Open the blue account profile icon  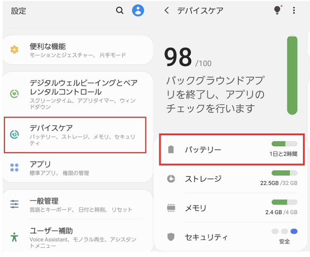(x=138, y=10)
